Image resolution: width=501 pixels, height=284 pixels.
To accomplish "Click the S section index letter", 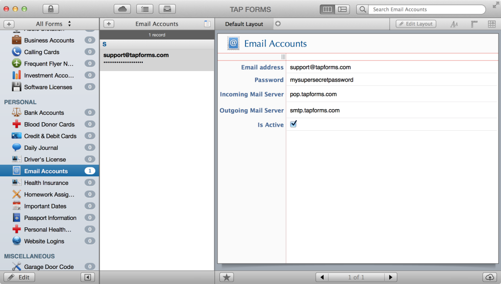I will click(x=105, y=44).
